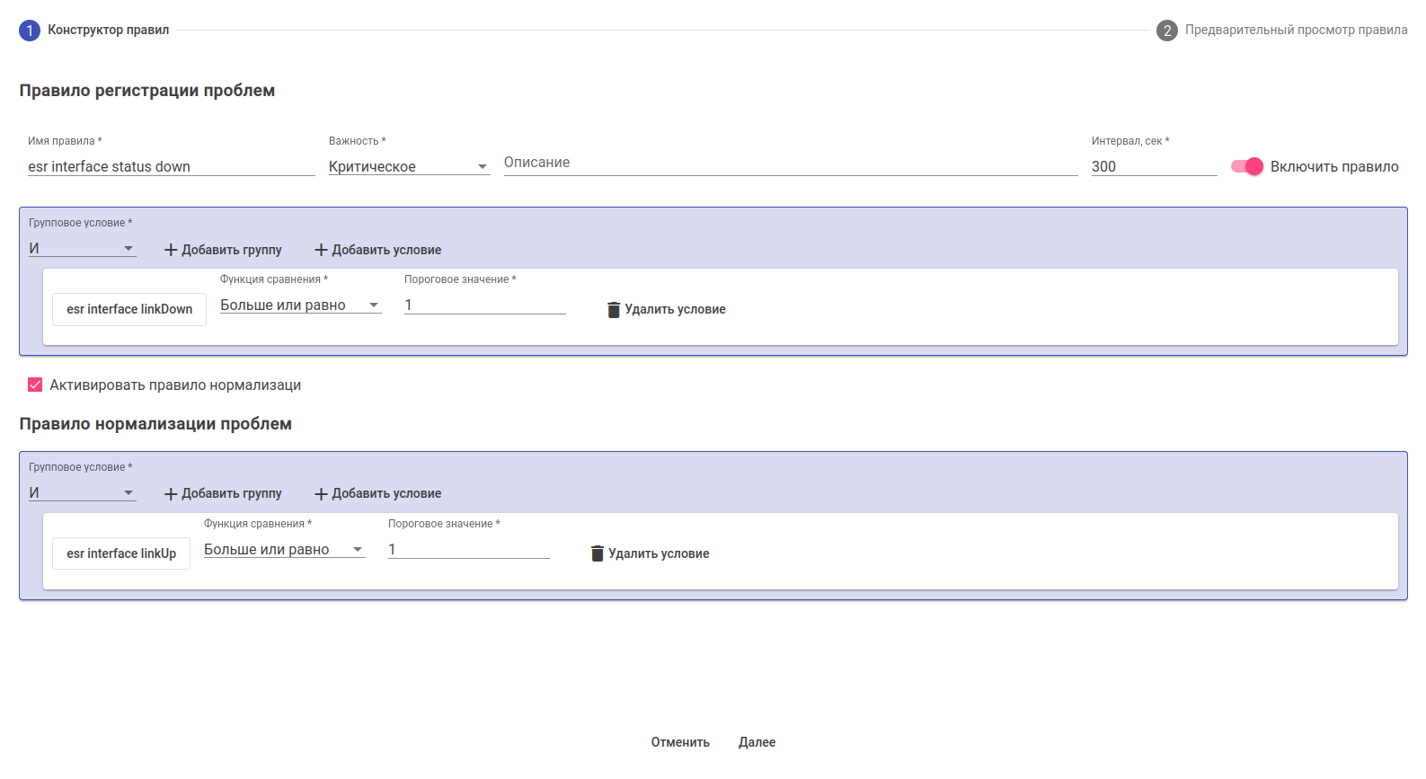
Task: Click the step 2 circle icon
Action: point(1166,31)
